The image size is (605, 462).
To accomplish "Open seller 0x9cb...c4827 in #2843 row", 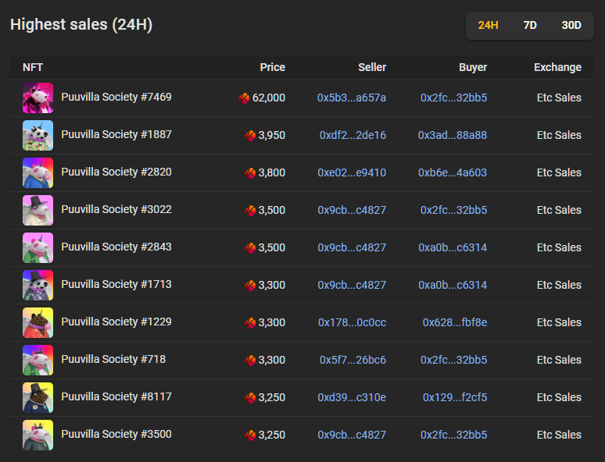I will (352, 247).
